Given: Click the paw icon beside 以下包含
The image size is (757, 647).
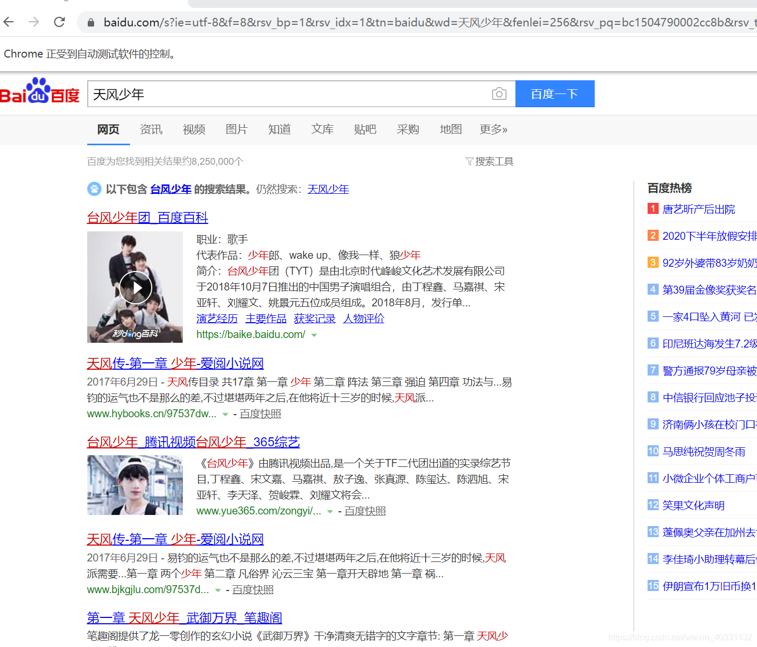Looking at the screenshot, I should pyautogui.click(x=94, y=189).
